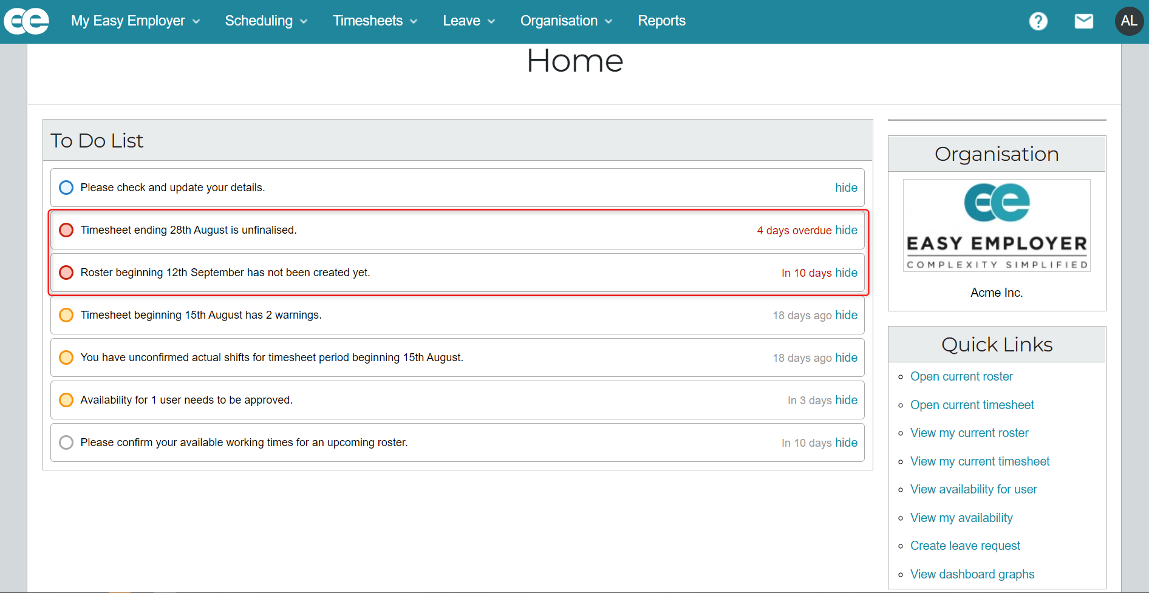Expand the Timesheets menu

click(x=375, y=21)
